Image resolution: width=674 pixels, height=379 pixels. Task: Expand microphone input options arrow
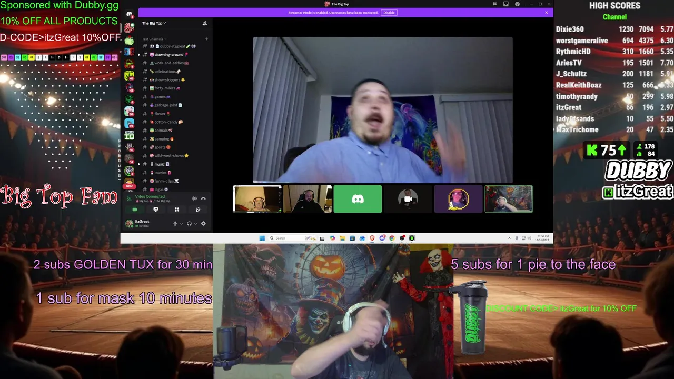[181, 224]
